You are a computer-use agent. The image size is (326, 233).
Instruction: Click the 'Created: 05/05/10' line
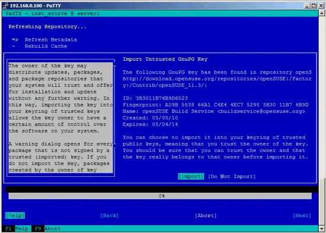150,118
